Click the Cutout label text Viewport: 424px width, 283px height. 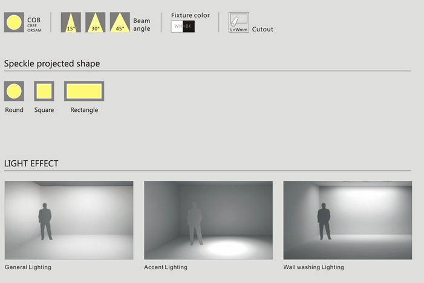(263, 29)
